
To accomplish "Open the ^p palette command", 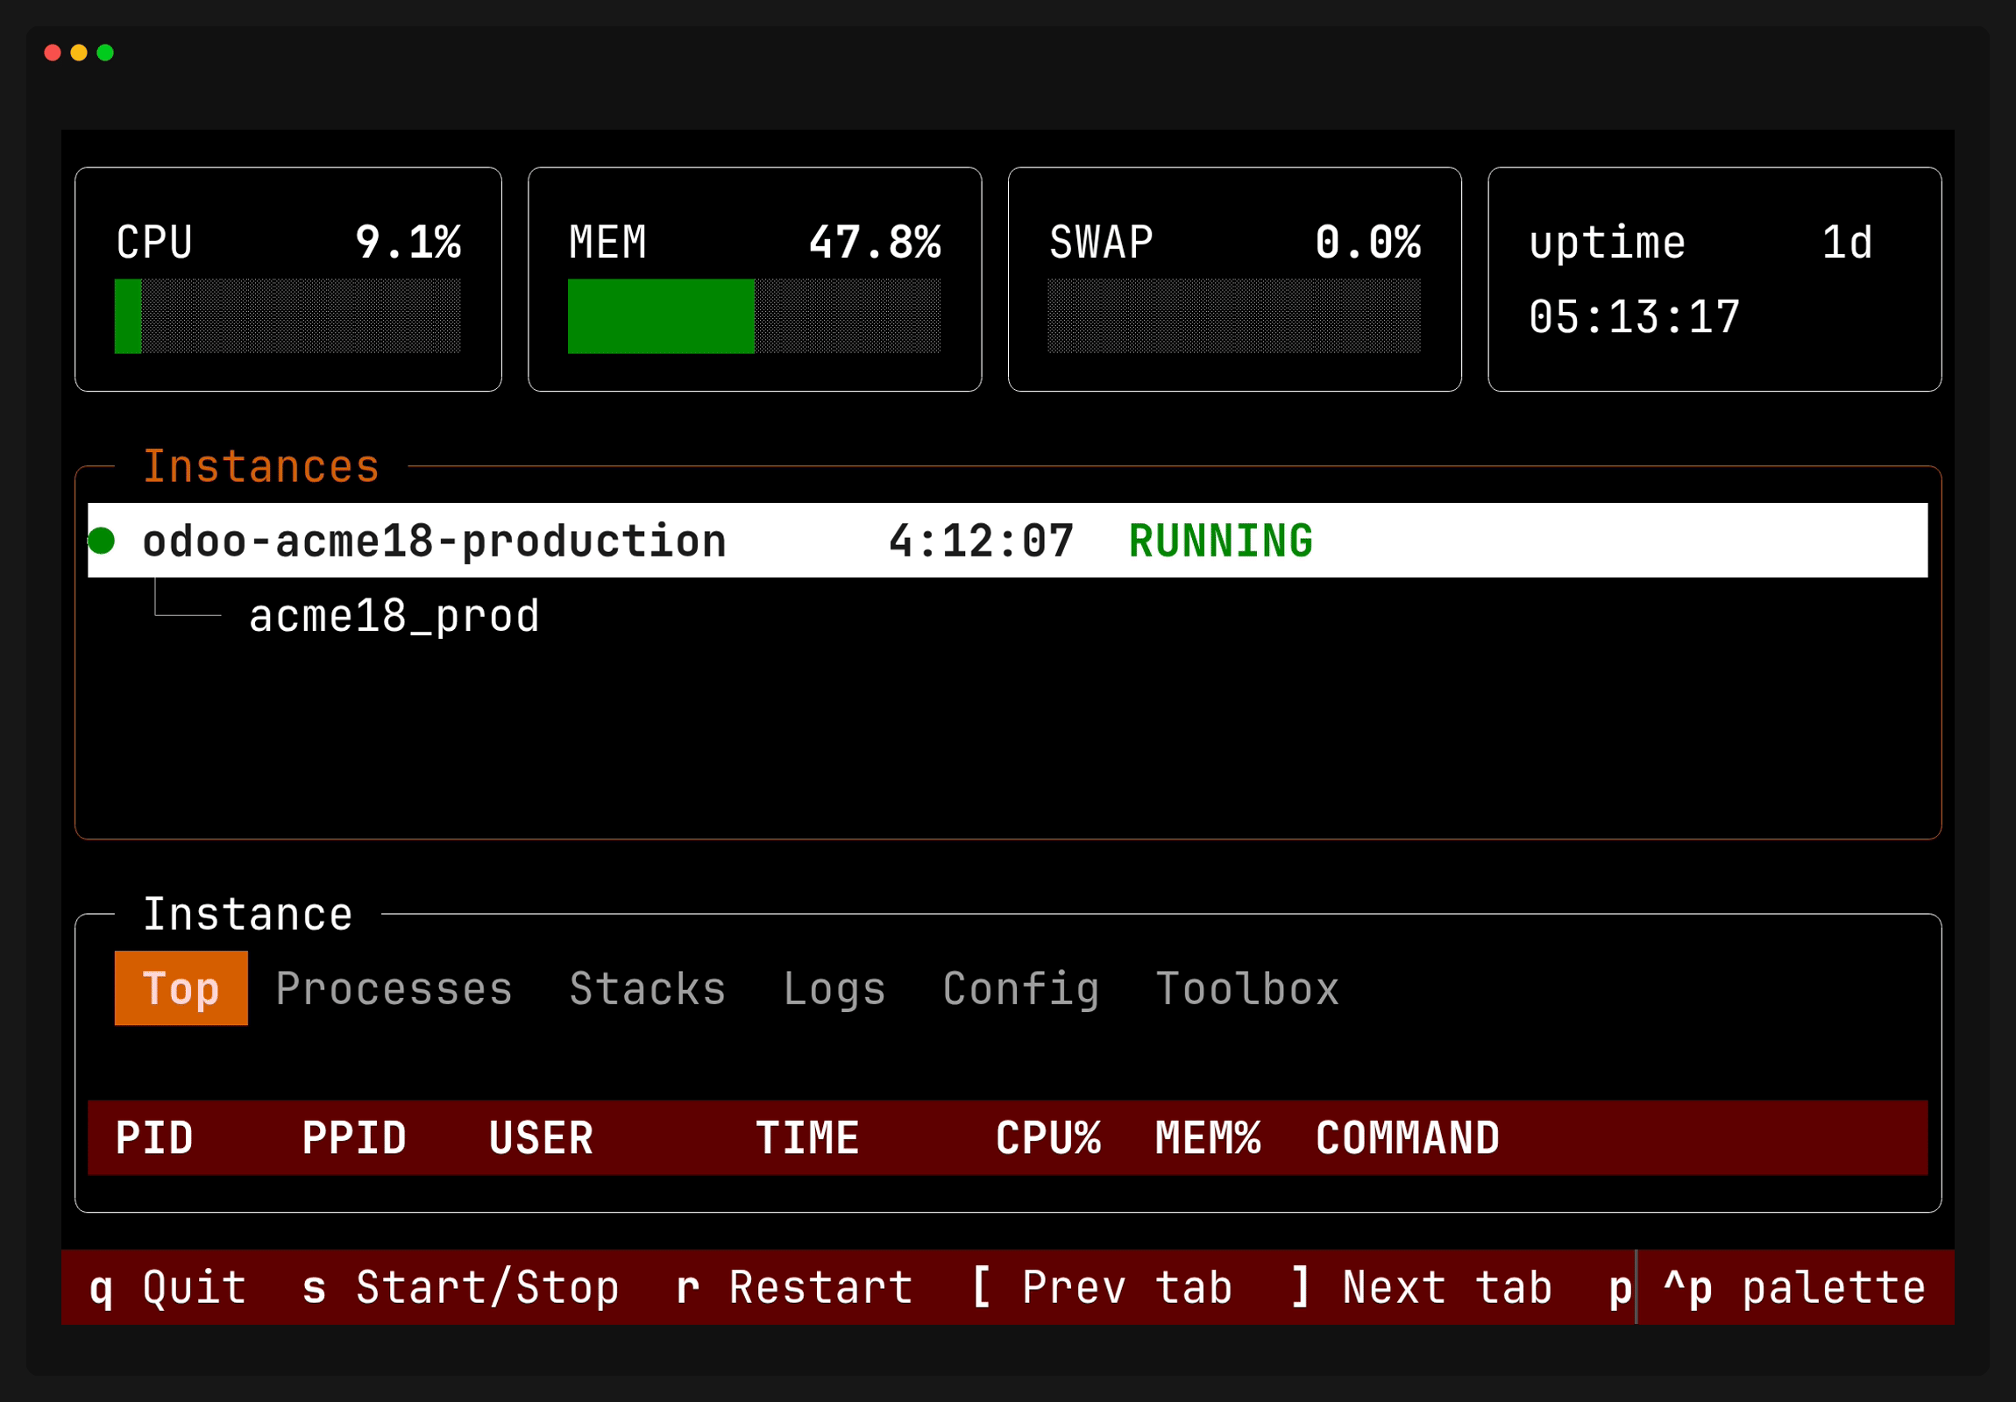I will [1795, 1288].
